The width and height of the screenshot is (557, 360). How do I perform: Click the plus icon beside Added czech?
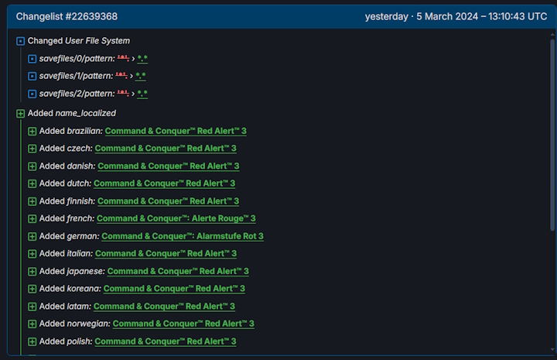pos(32,149)
